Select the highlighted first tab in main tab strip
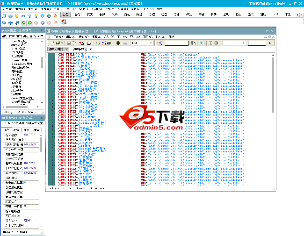This screenshot has height=236, width=304. coord(65,15)
